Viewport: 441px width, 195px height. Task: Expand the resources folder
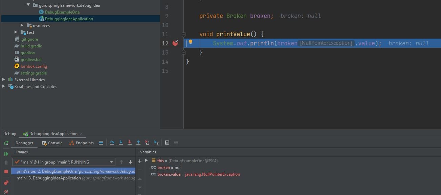point(22,26)
